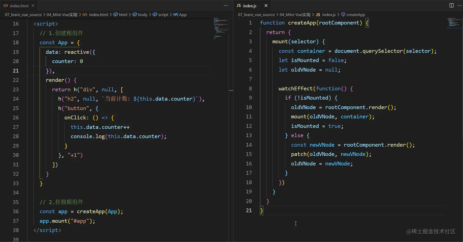Click the split editor right icon

[451, 5]
